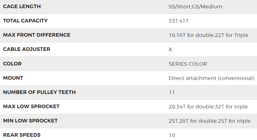Click the 16,16T for double,22T value

[208, 35]
